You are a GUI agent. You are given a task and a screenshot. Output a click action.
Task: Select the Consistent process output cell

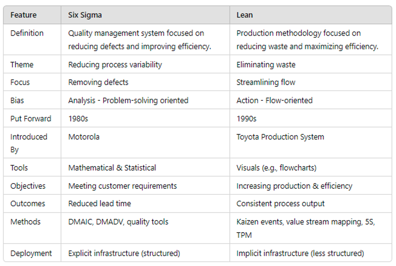(x=280, y=204)
